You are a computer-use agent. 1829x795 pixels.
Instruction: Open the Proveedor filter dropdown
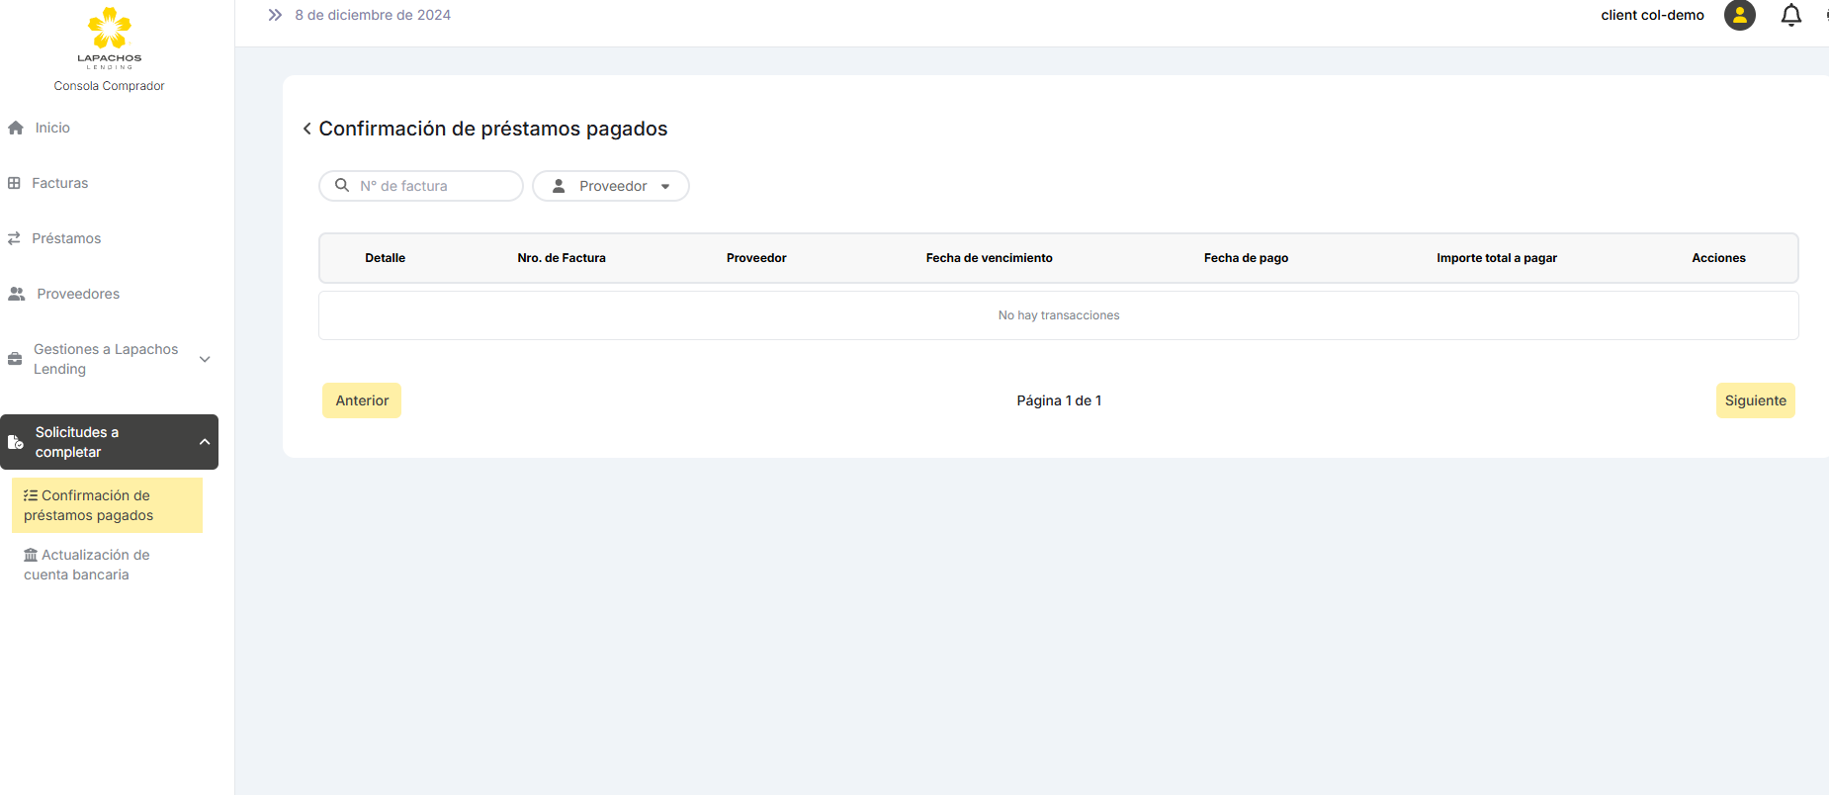point(611,186)
